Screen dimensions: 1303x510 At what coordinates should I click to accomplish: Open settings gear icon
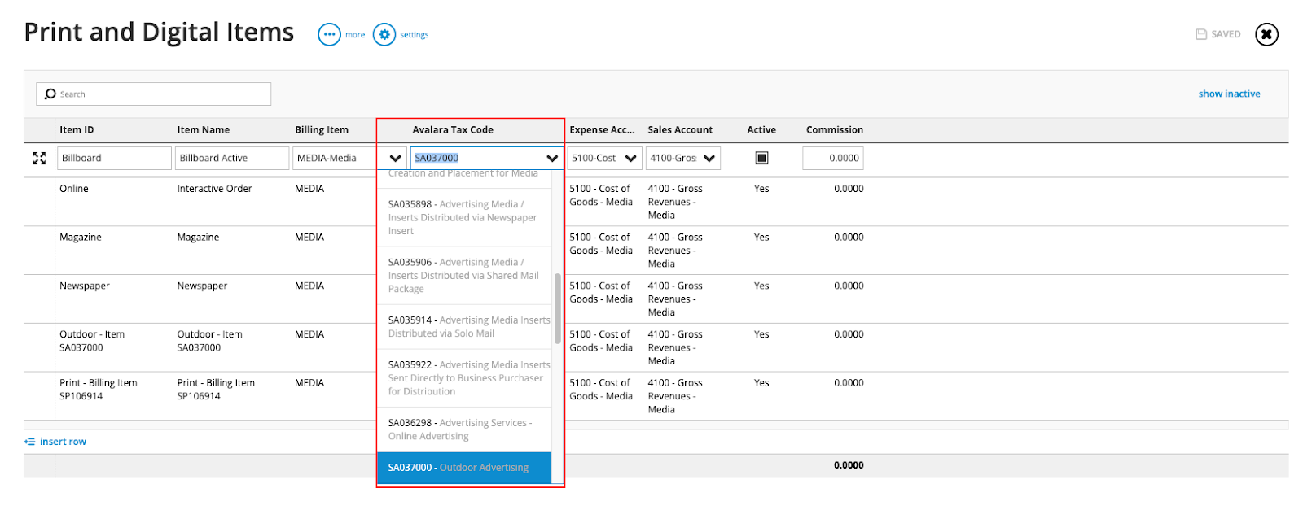coord(384,35)
